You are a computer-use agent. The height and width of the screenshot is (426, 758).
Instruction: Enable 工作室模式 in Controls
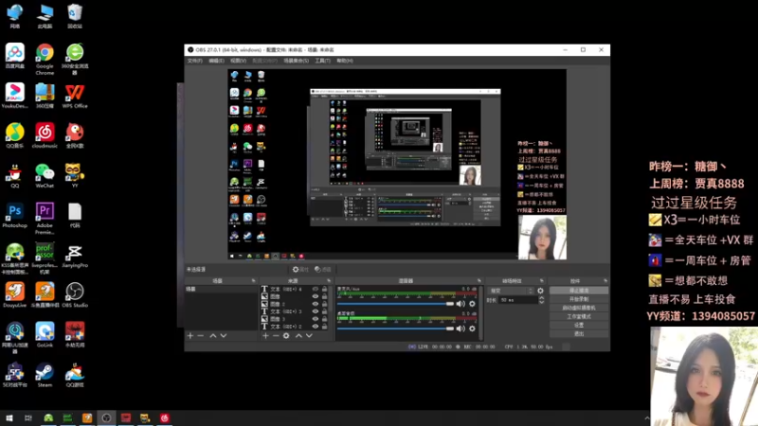pos(579,316)
